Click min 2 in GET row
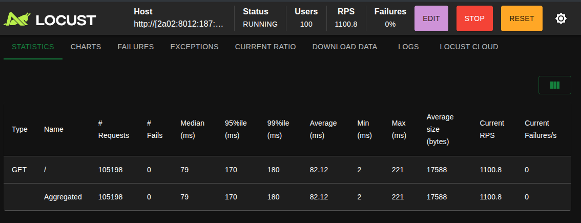The height and width of the screenshot is (223, 581). (360, 170)
